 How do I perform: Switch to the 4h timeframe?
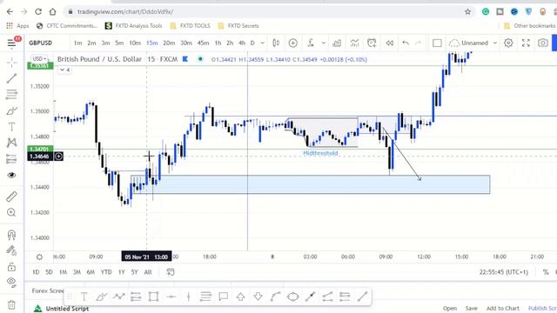coord(242,43)
